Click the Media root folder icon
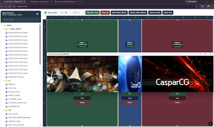 5,25
